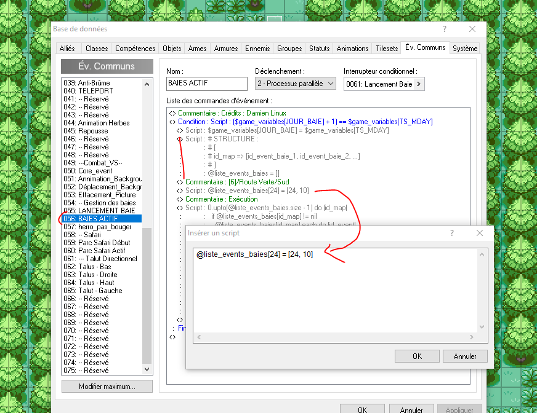Click script editor scroll right arrow

coord(472,337)
